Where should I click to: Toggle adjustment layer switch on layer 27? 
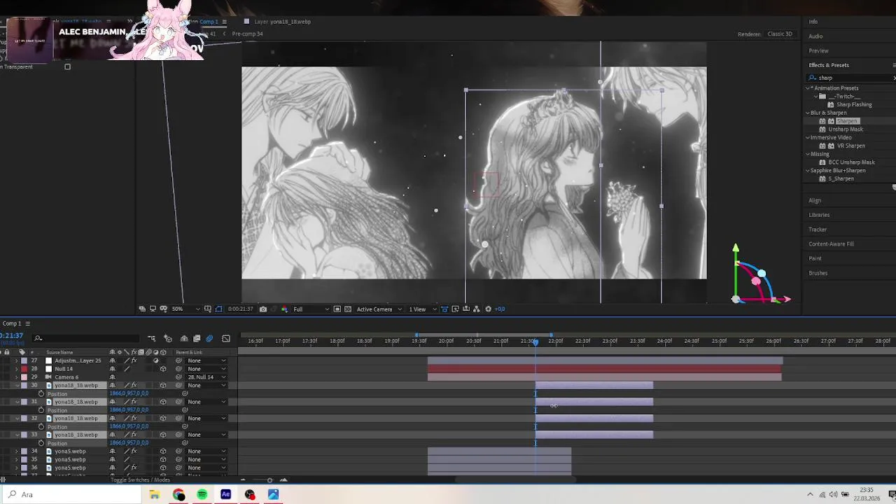(x=155, y=360)
